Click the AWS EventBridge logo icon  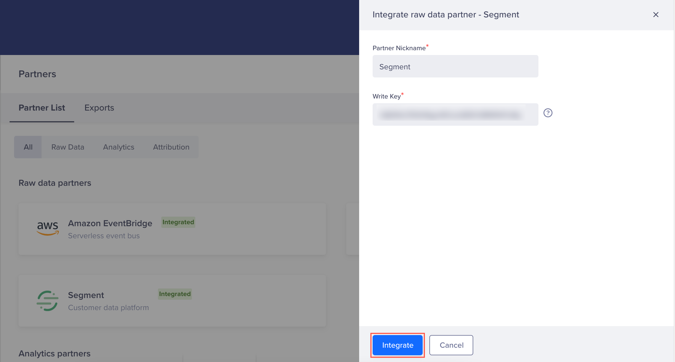[x=48, y=228]
